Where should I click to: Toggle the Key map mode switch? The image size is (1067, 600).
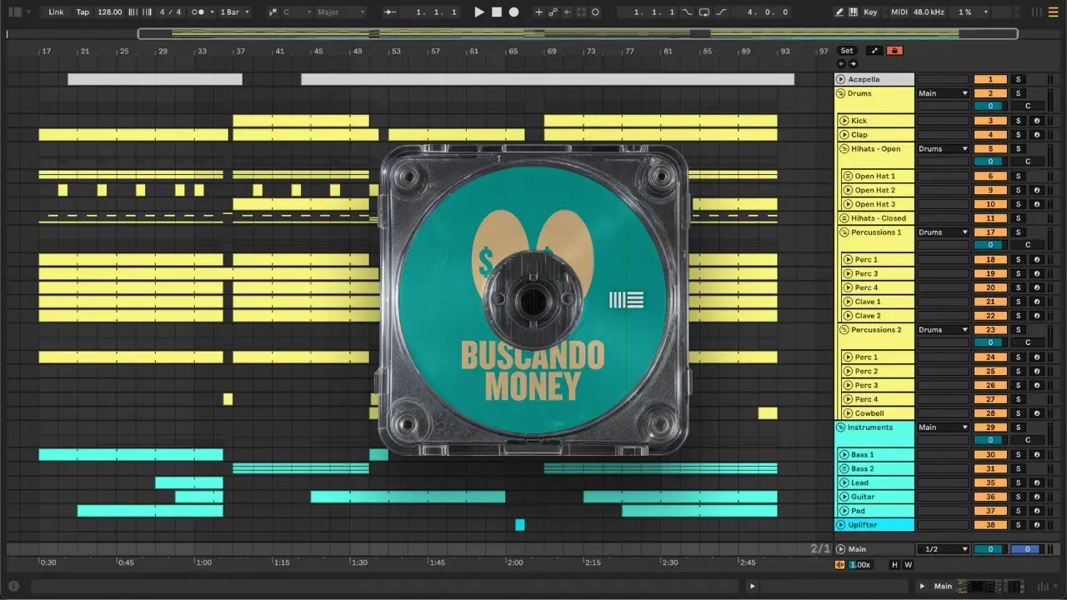tap(870, 12)
